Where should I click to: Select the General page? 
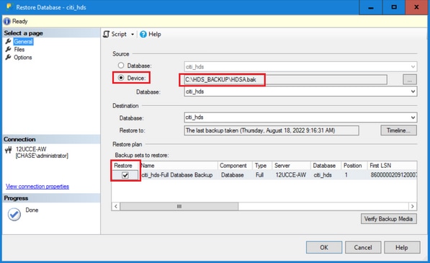23,41
